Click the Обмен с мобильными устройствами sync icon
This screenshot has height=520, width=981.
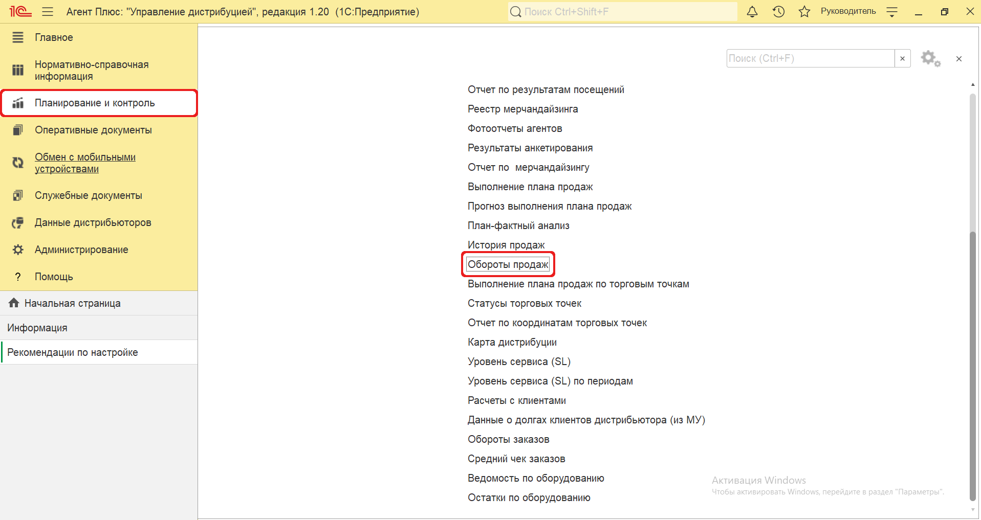(18, 163)
